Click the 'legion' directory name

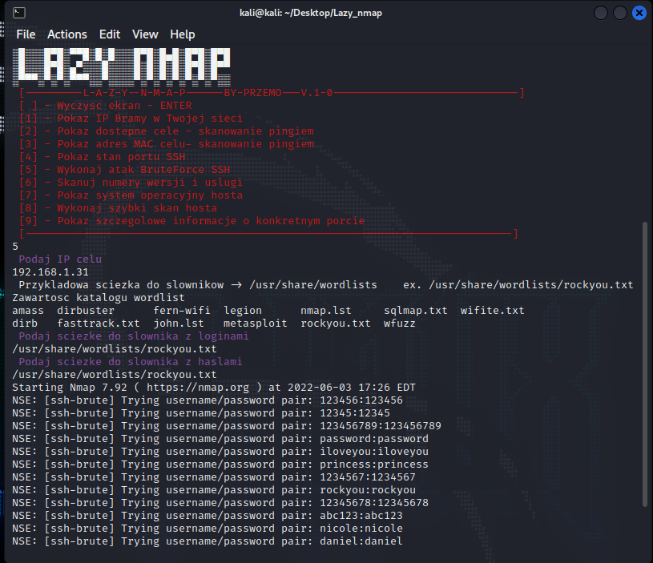tap(243, 311)
